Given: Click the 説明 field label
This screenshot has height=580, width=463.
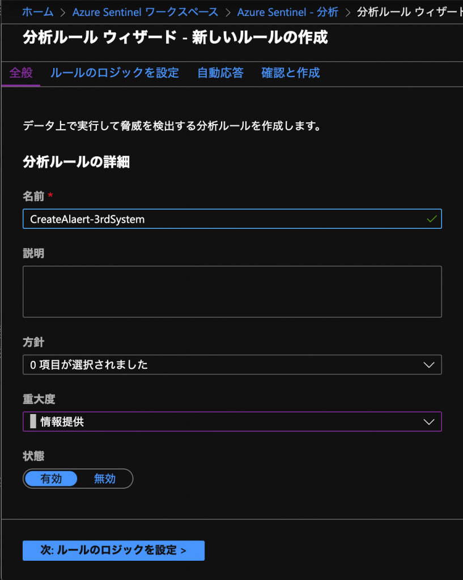Looking at the screenshot, I should coord(33,253).
